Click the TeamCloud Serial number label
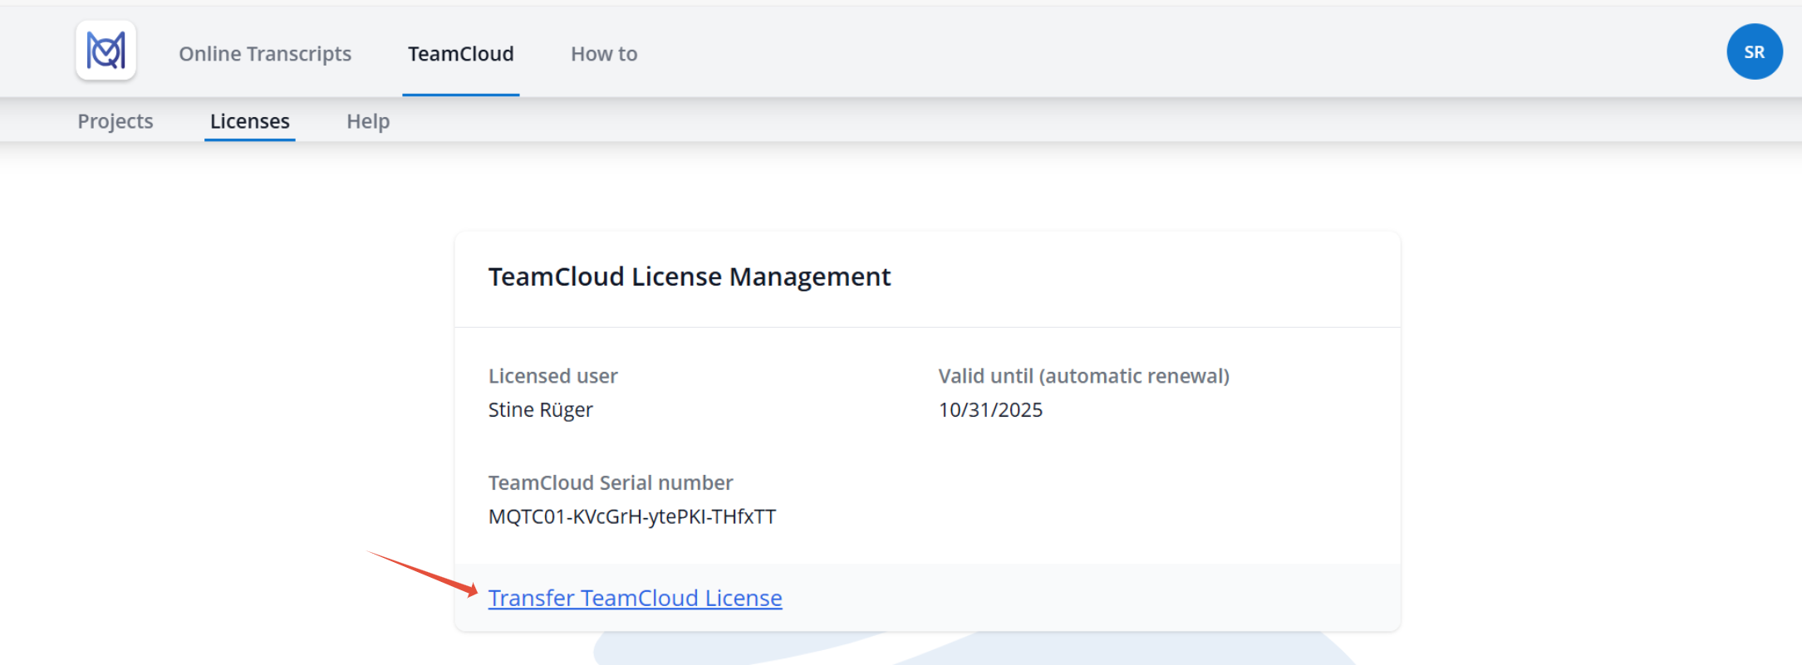The image size is (1802, 665). [611, 482]
